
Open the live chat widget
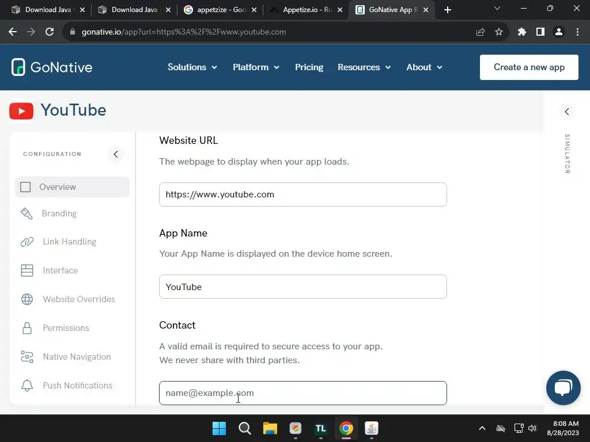(563, 388)
